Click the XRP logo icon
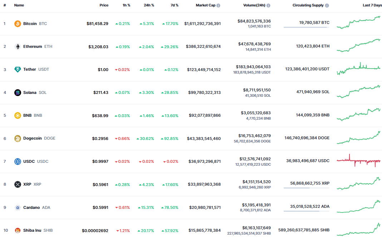Viewport: 382px width, 241px height. click(18, 184)
